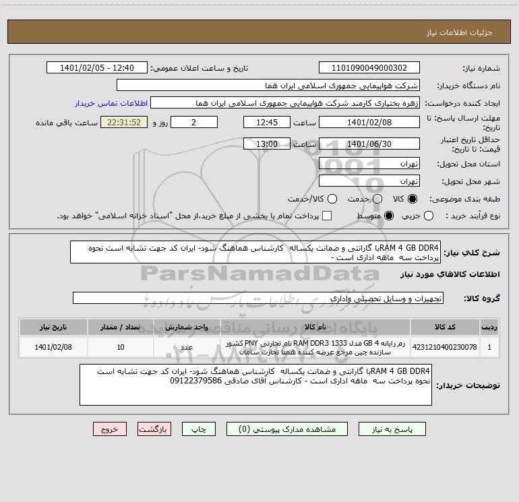Click the شهر محل تحویل field

[369, 181]
